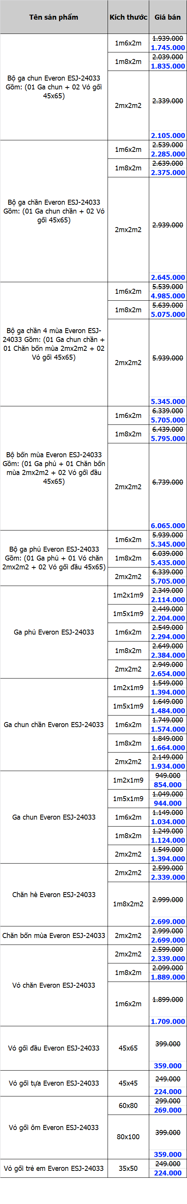This screenshot has width=187, height=1204.
Task: Select the sale price 944.000
Action: 168,803
